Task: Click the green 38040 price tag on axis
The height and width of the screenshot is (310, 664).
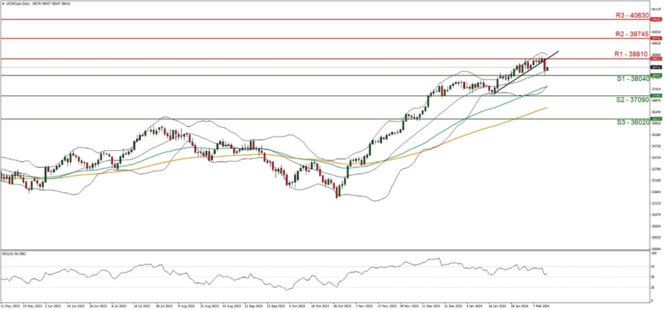Action: coord(653,75)
